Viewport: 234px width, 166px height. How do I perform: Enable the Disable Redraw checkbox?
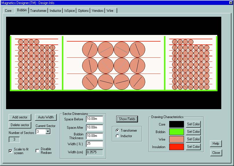38,151
